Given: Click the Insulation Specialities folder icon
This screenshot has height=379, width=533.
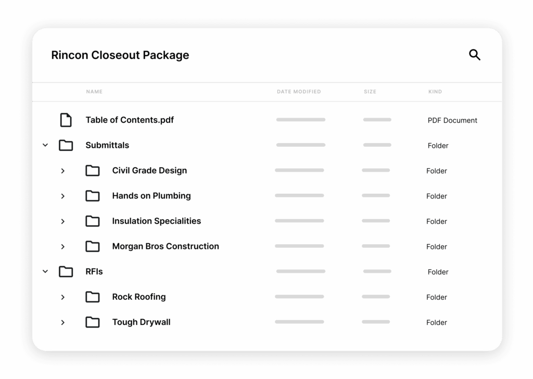Looking at the screenshot, I should [x=92, y=221].
